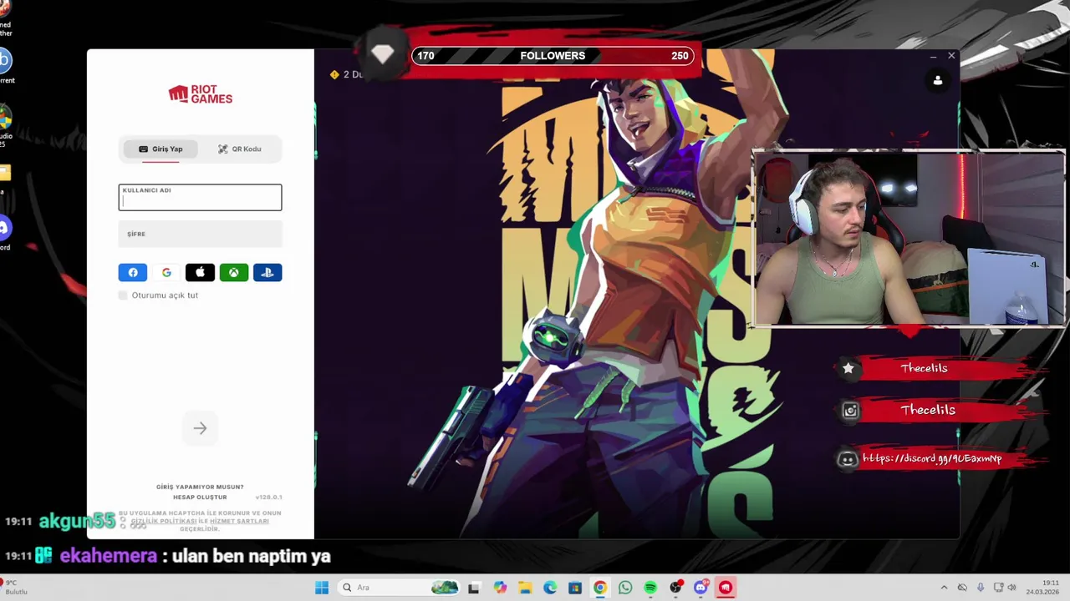
Task: Click the Discord invite link overlay
Action: click(932, 458)
